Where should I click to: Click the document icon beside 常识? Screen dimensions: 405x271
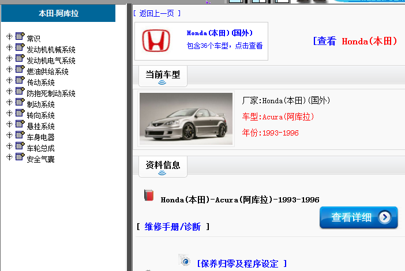coord(20,36)
